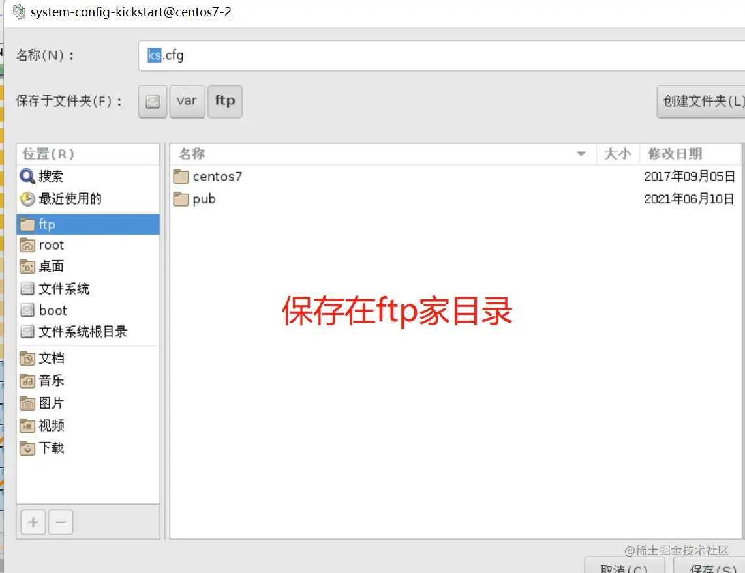This screenshot has height=573, width=745.
Task: Open Desktop (桌面) place
Action: 88,267
